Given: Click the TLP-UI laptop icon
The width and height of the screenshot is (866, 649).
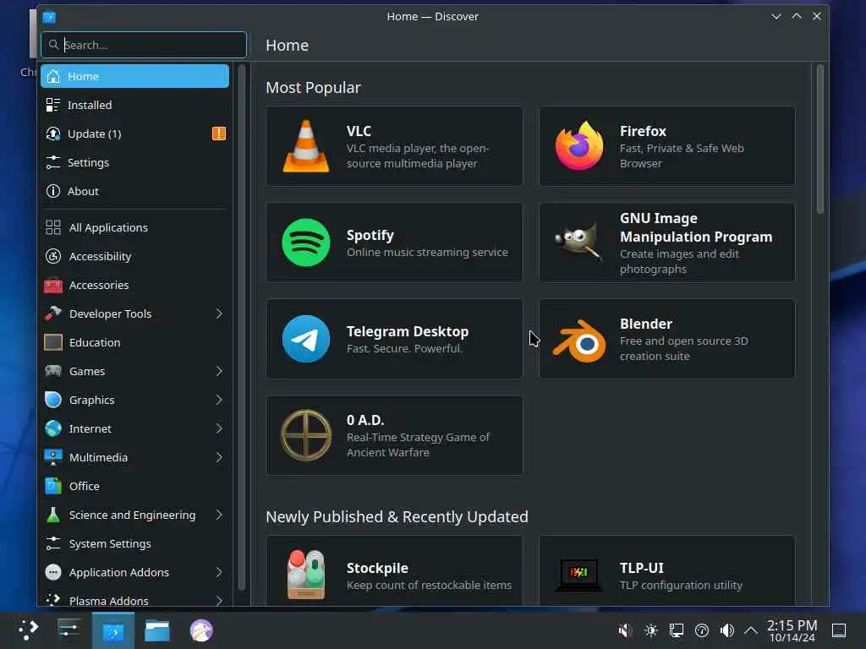Looking at the screenshot, I should [578, 575].
